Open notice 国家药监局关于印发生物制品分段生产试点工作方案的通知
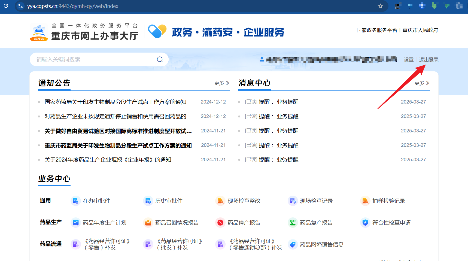The width and height of the screenshot is (468, 261). pos(116,102)
